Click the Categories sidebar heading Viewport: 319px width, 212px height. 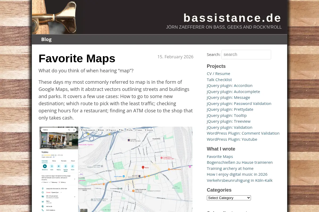219,190
